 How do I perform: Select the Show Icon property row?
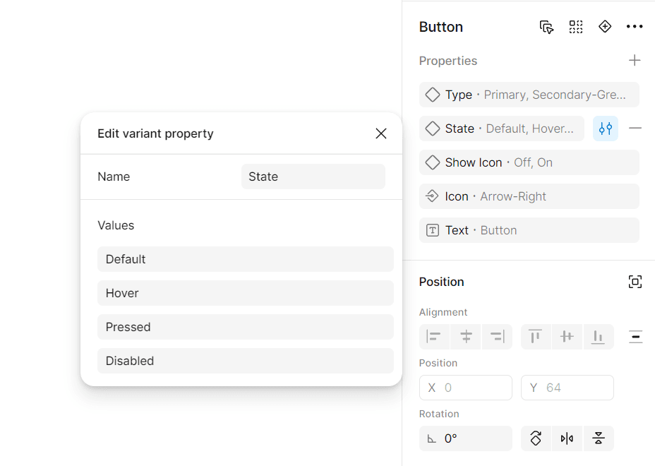(529, 162)
